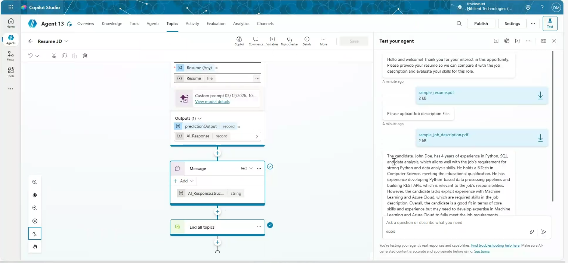Click the Publish button
Screen dimensions: 568x263
click(x=481, y=24)
